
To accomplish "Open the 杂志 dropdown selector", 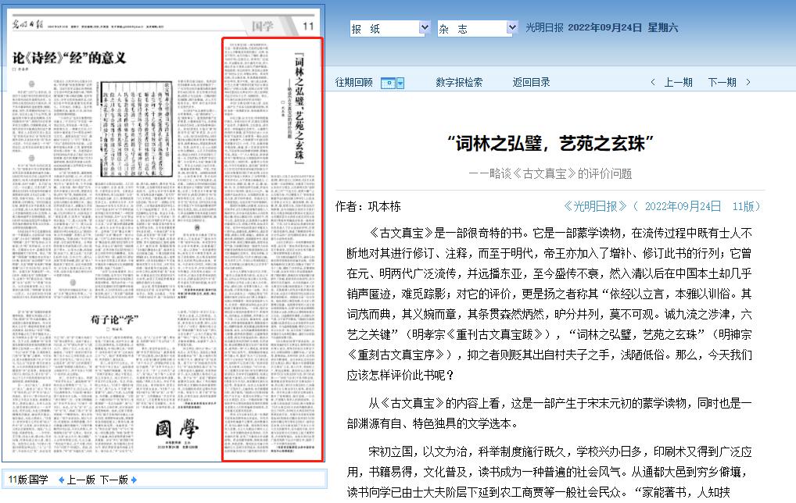I will coord(478,28).
